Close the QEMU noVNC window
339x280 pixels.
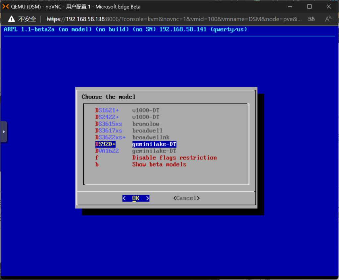pyautogui.click(x=329, y=7)
